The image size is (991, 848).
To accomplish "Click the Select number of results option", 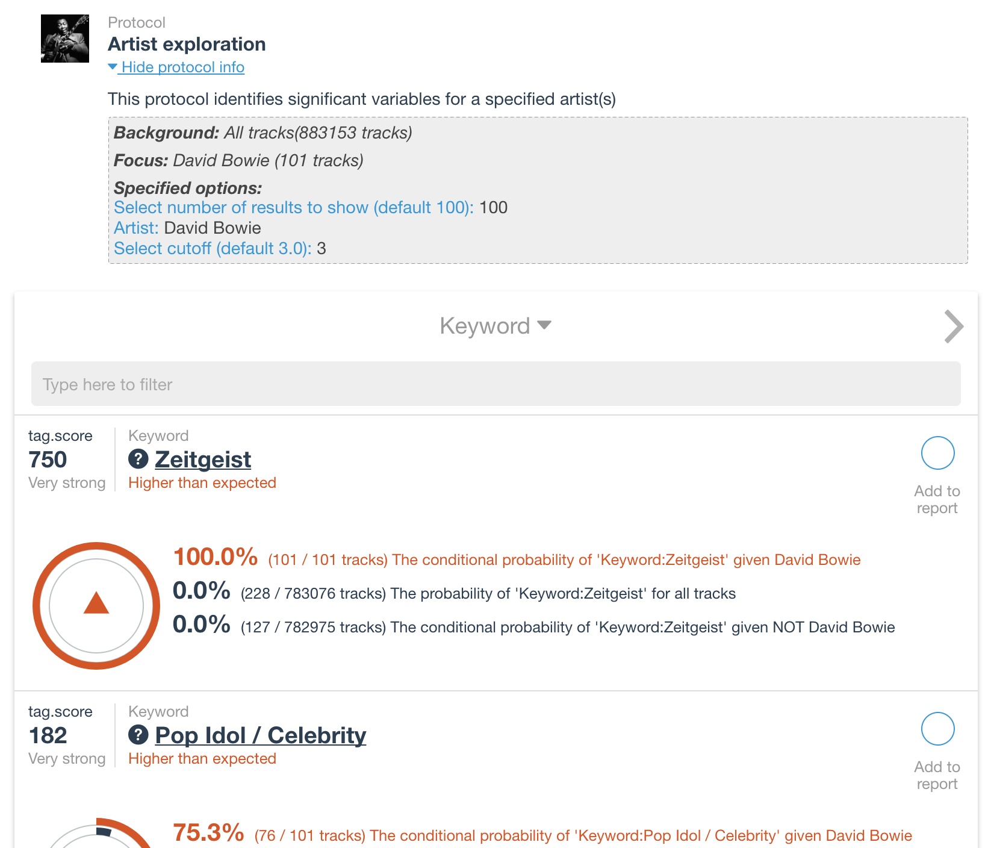I will click(x=293, y=208).
